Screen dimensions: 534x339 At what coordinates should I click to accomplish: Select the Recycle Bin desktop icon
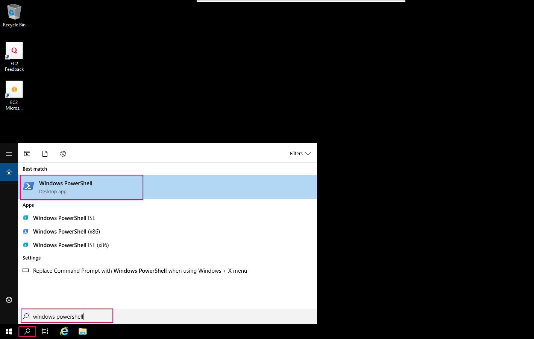(14, 15)
